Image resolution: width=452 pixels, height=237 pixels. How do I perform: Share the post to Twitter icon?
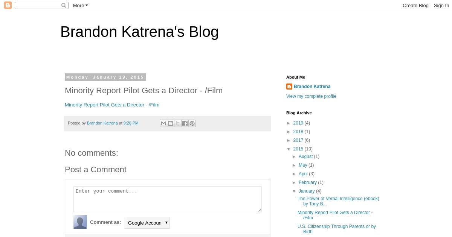(178, 123)
